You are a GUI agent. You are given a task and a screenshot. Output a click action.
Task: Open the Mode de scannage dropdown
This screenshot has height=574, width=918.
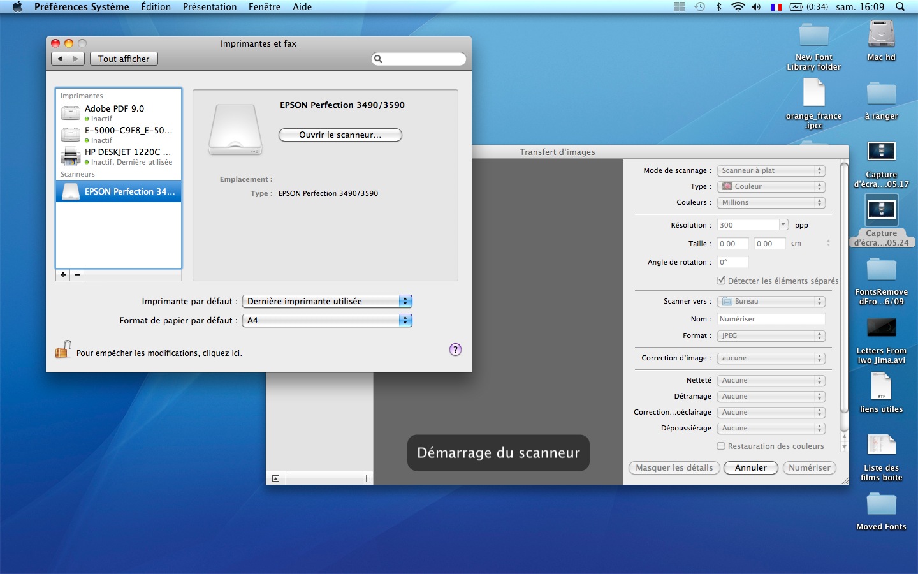pyautogui.click(x=771, y=170)
